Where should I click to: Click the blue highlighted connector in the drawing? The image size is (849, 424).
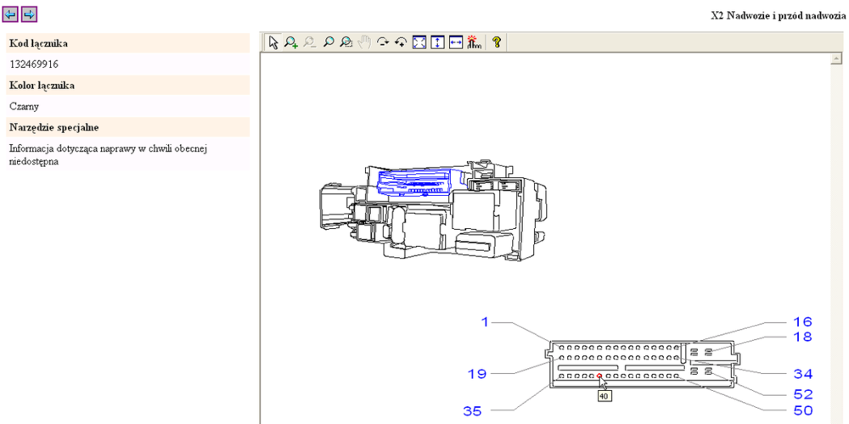[416, 181]
